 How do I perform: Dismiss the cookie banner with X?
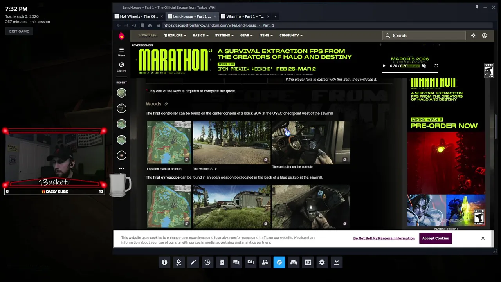click(483, 238)
